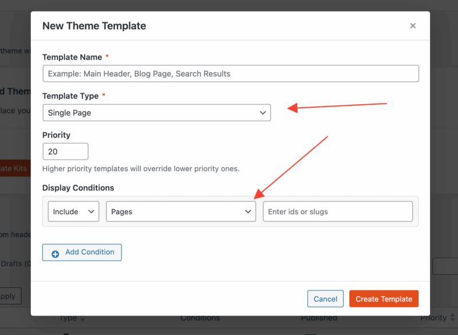458x335 pixels.
Task: Open the Template Type dropdown
Action: point(156,113)
